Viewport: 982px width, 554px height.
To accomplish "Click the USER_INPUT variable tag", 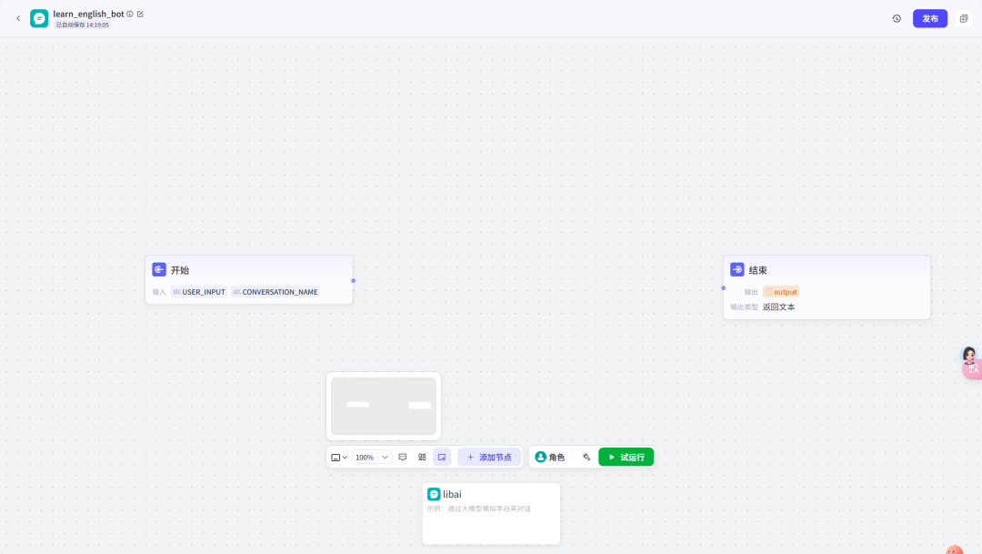I will [x=198, y=291].
